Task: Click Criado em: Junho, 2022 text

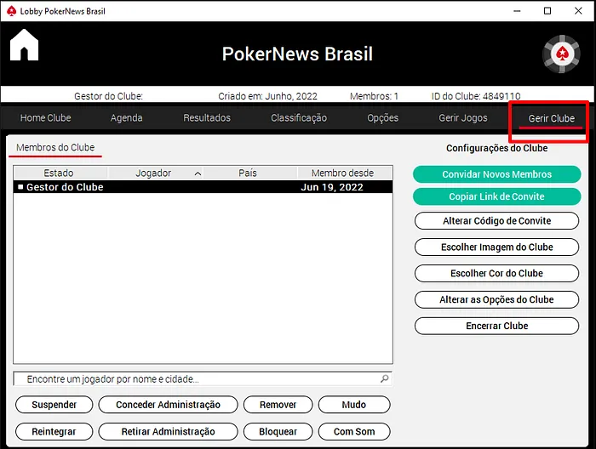Action: (267, 96)
